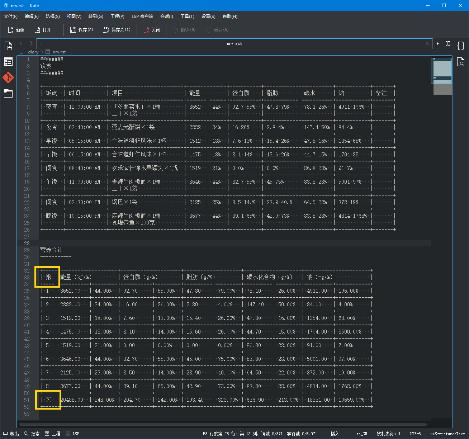Viewport: 469px width, 439px height.
Task: Open the file list sidebar icon
Action: (x=8, y=62)
